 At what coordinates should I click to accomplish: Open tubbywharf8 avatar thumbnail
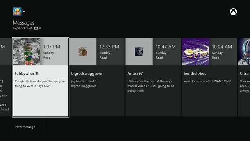tap(27, 52)
